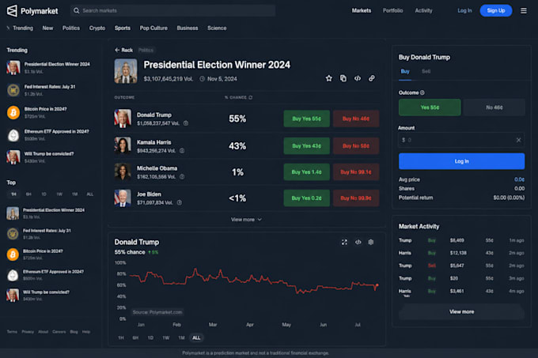Open Bitcoin Price in 2024 trending icon
Viewport: 538px width, 358px height.
(x=13, y=113)
